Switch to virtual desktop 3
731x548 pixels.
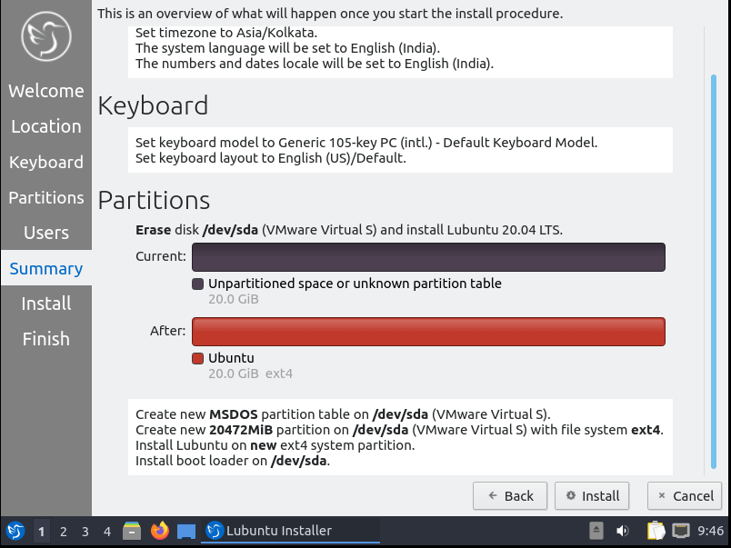point(85,531)
